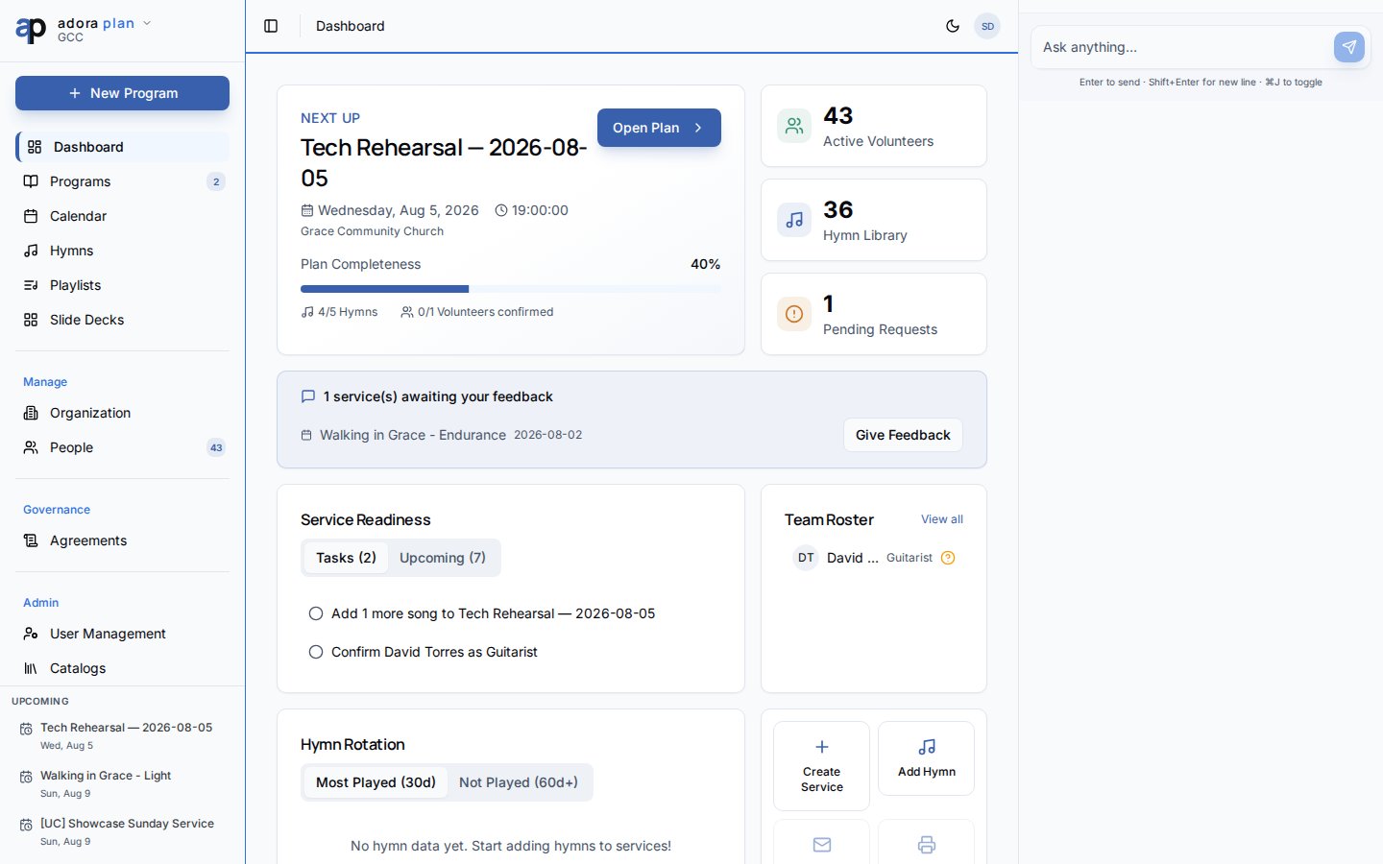Click the Grace Community Church text

(x=372, y=231)
